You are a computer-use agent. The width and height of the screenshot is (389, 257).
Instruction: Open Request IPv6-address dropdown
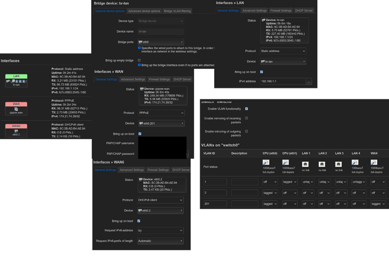pyautogui.click(x=161, y=231)
